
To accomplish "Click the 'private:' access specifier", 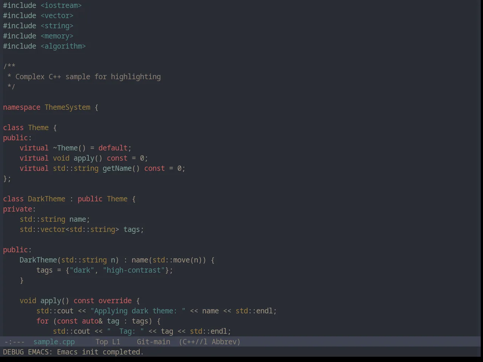I will tap(19, 209).
